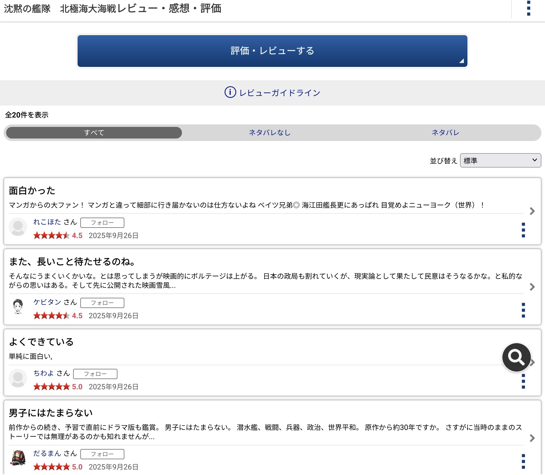Open options menu on だるまん's review

523,461
